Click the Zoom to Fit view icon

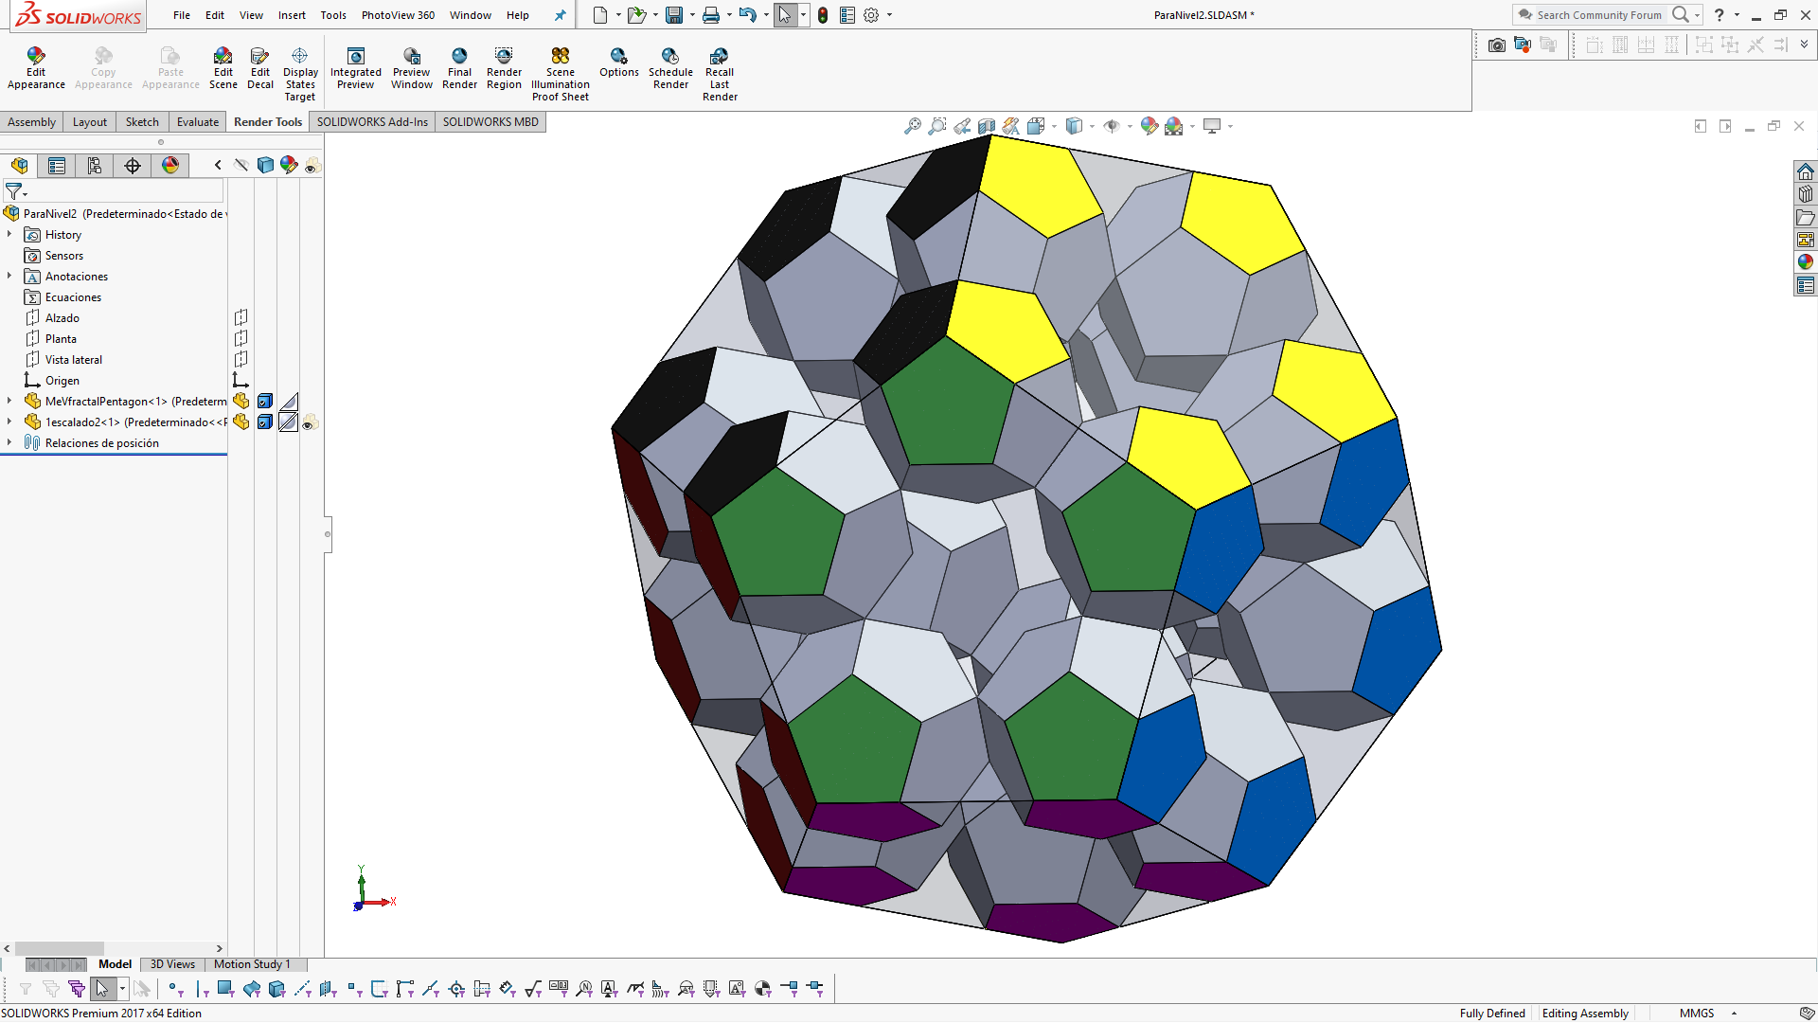912,126
